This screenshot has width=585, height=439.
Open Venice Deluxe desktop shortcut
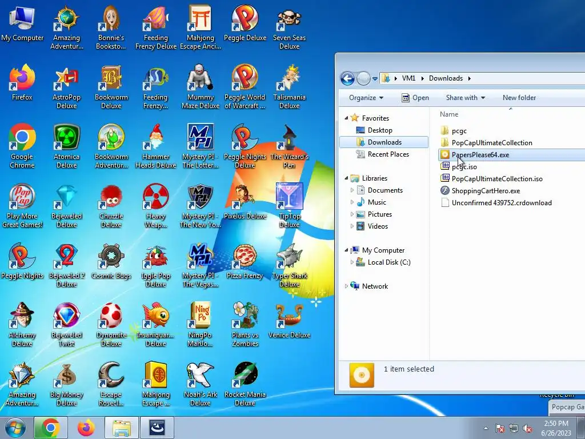(290, 321)
